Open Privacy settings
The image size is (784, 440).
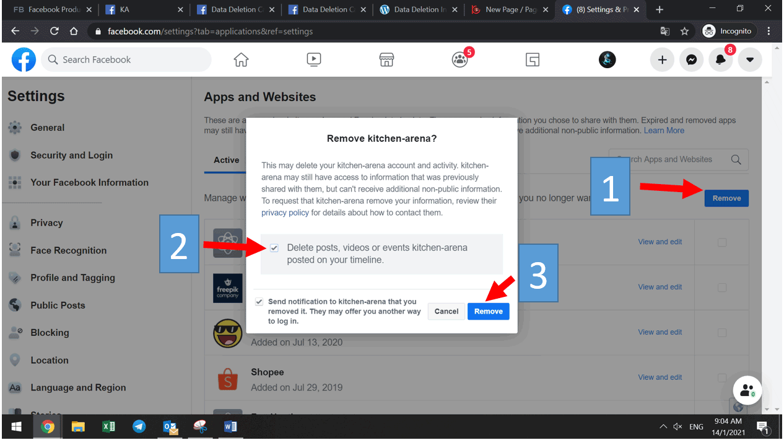[46, 223]
